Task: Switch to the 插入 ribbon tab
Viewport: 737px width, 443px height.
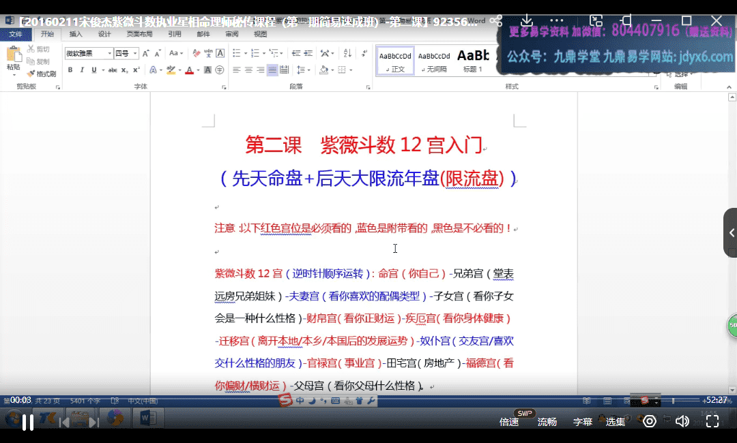Action: [x=76, y=34]
